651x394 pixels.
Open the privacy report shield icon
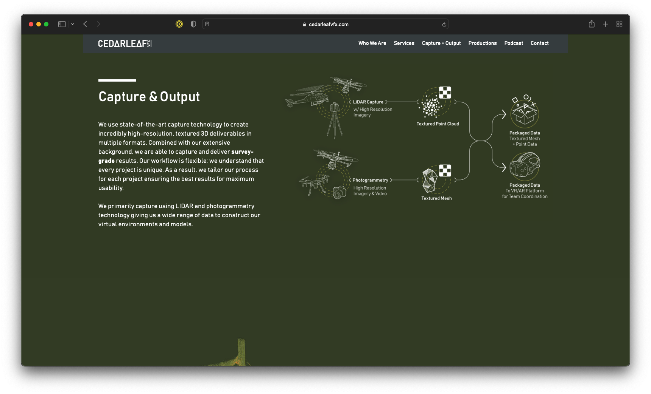coord(193,24)
